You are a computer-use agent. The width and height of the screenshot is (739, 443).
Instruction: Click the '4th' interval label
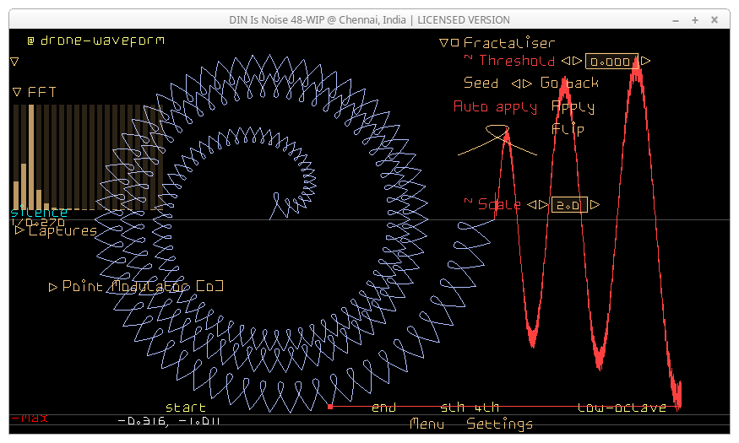[x=486, y=408]
